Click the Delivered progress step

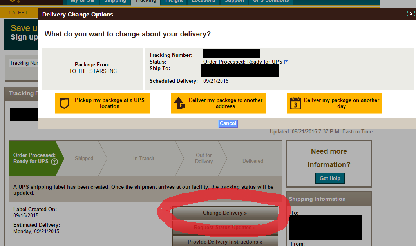tap(253, 161)
